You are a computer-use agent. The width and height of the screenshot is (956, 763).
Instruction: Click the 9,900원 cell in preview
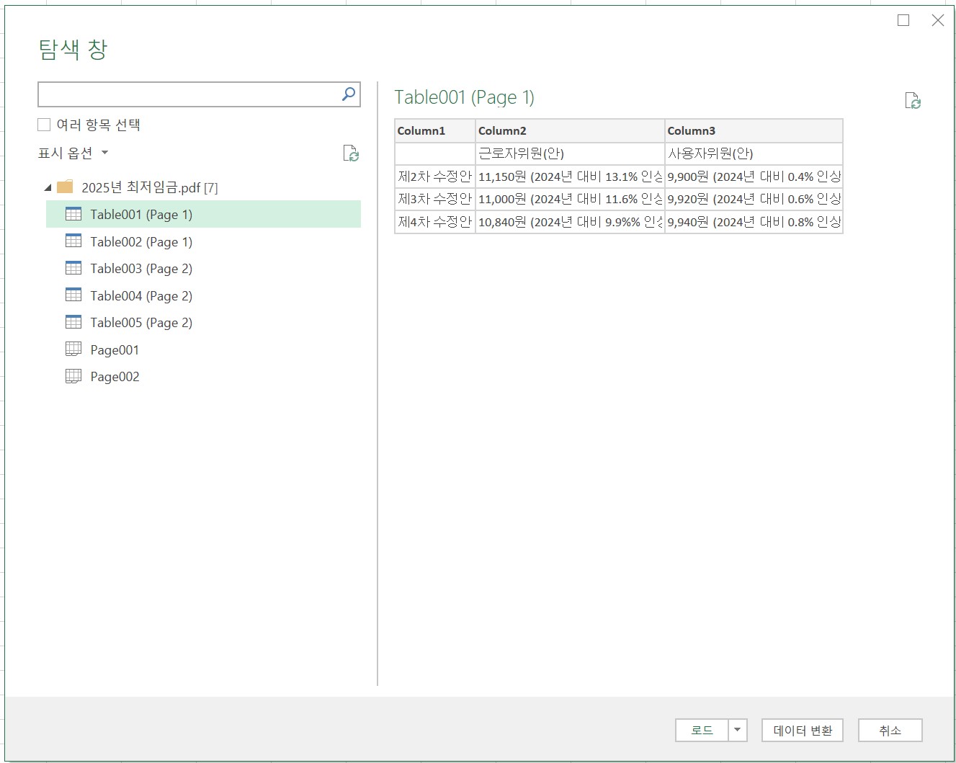[x=754, y=177]
